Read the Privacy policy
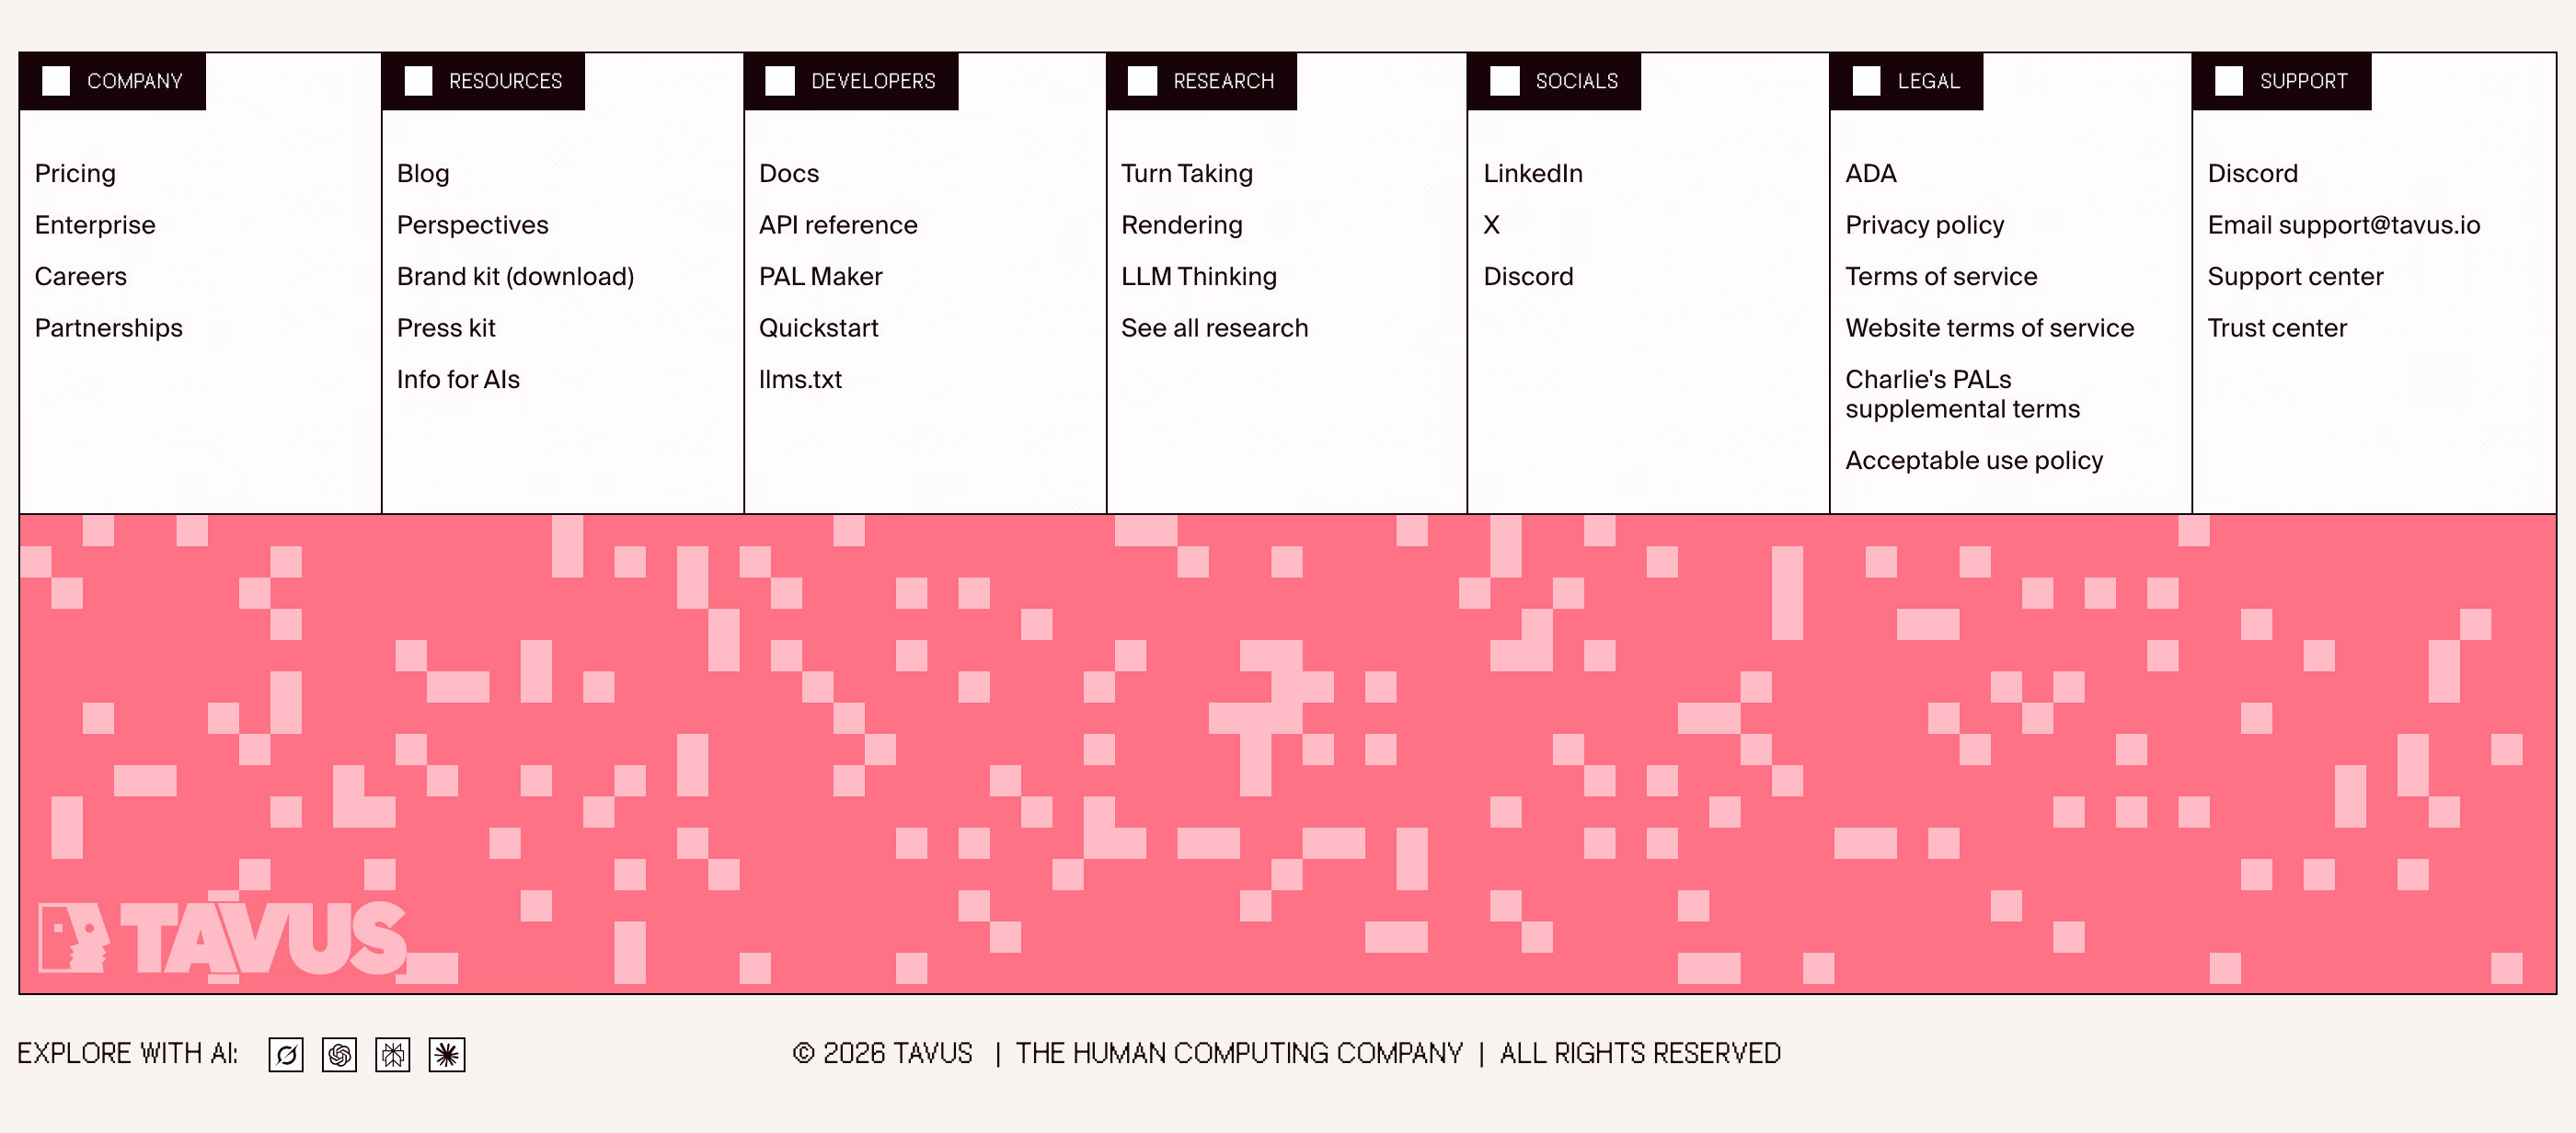Screen dimensions: 2576x1133 (x=1924, y=225)
